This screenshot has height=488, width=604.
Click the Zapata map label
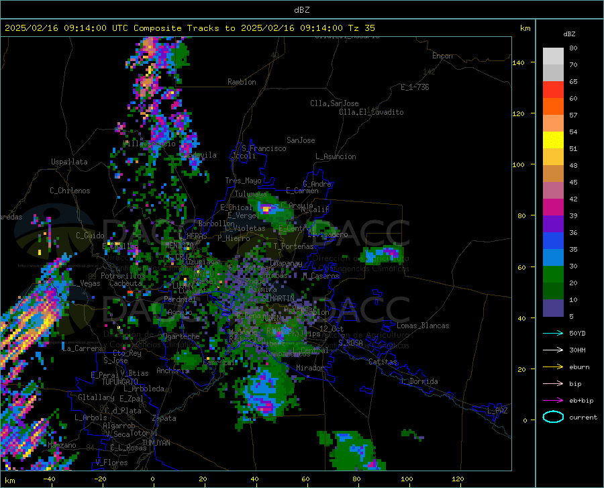pyautogui.click(x=164, y=418)
